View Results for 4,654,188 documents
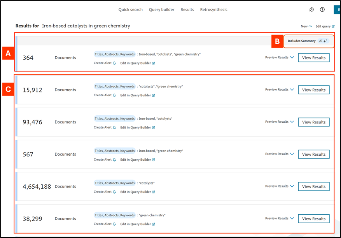Screen dimensions: 341x238 (313, 186)
